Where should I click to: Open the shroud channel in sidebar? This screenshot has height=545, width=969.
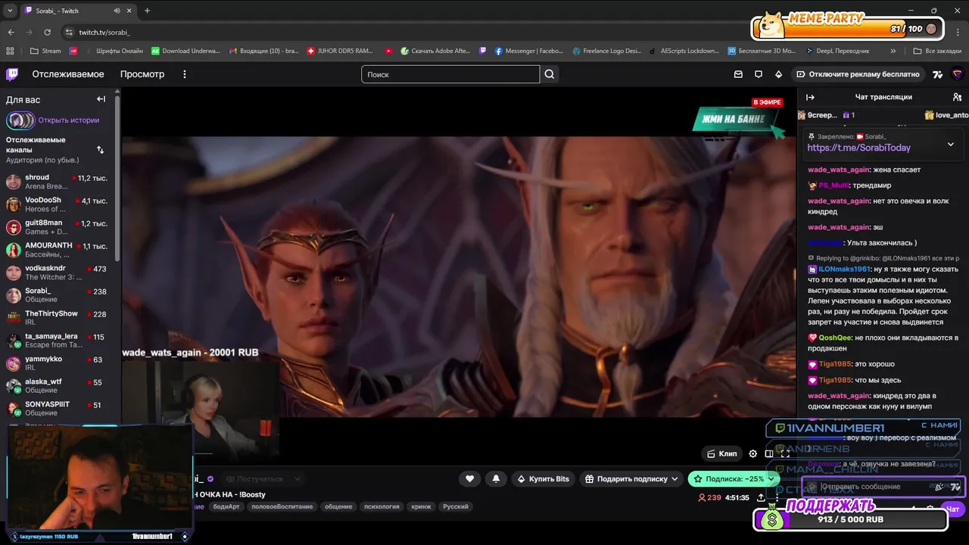coord(58,182)
